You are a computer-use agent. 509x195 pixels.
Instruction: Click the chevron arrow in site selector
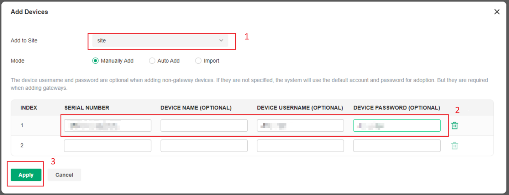(221, 41)
